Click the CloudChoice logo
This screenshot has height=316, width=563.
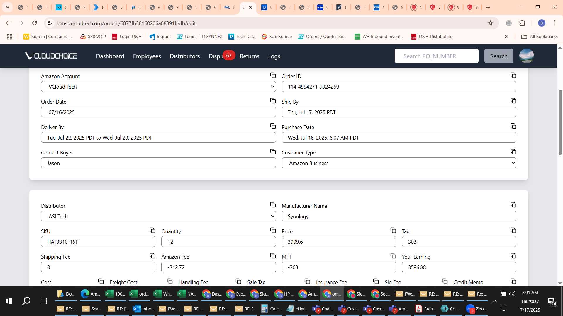(51, 56)
